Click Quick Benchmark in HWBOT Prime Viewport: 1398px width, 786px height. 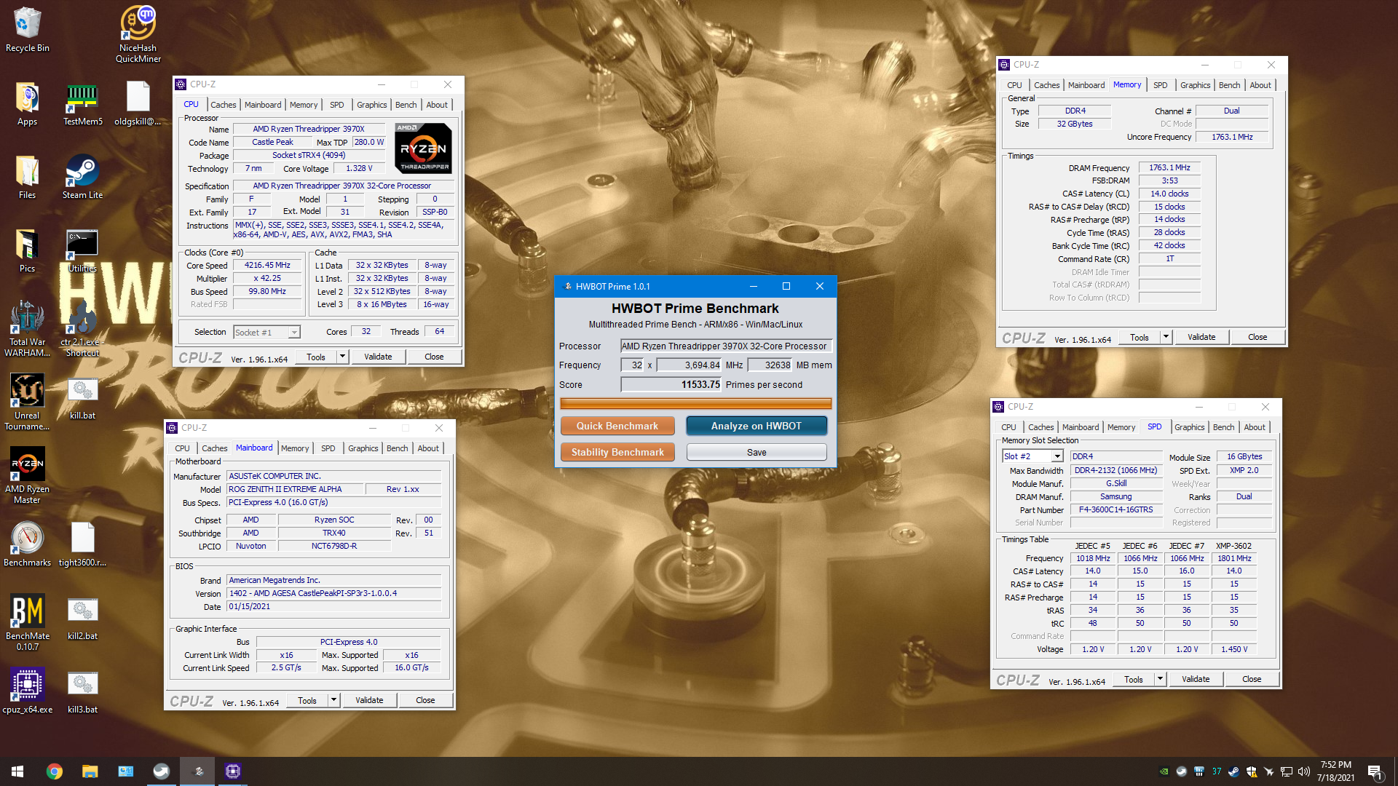[617, 426]
